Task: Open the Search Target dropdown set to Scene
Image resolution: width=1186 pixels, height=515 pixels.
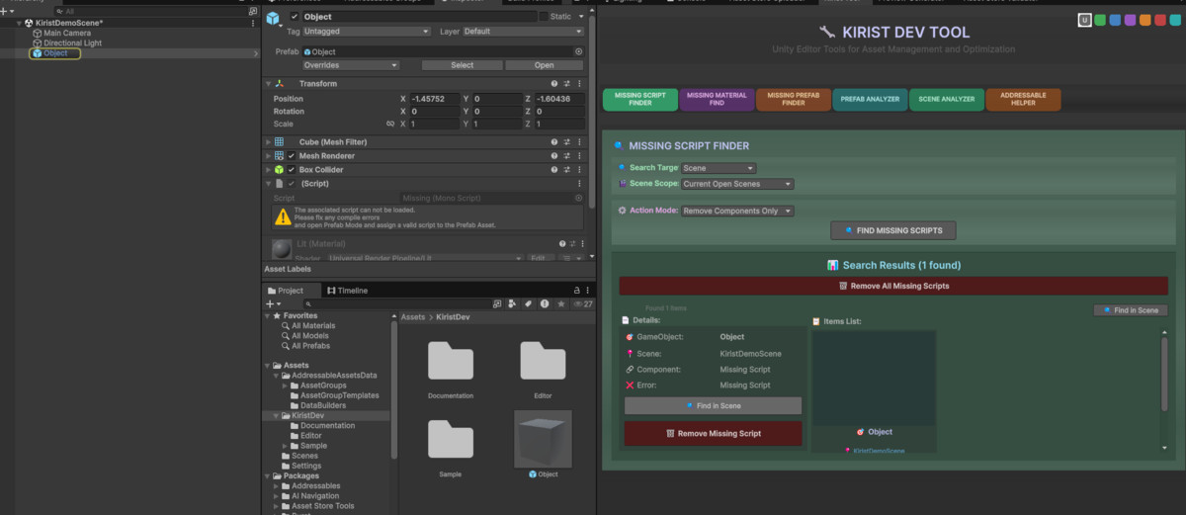Action: [719, 168]
